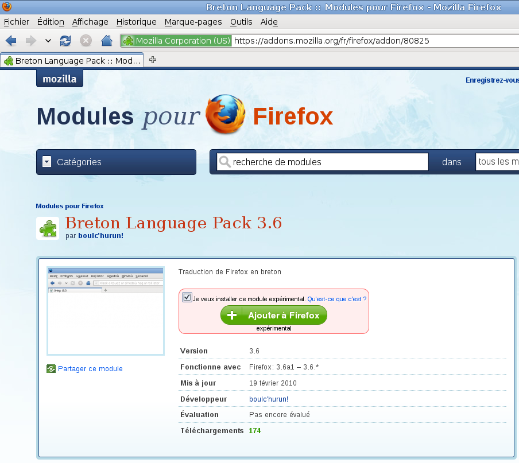The image size is (519, 463).
Task: Click the puzzle icon beside Breton Language Pack
Action: (x=47, y=228)
